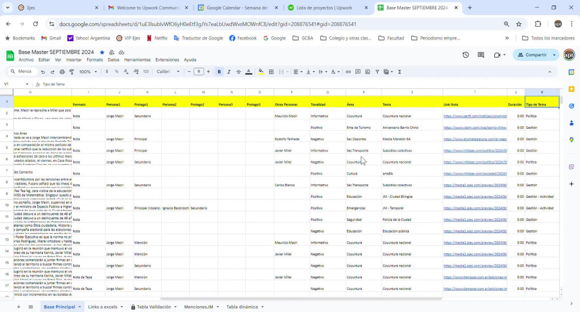Activate the paint format tool
580x312 pixels.
(72, 72)
